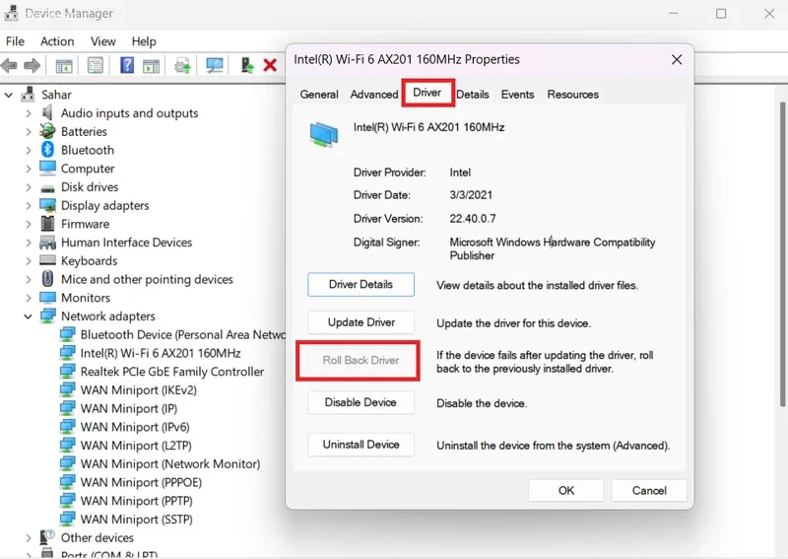Open the Action menu

pyautogui.click(x=57, y=41)
